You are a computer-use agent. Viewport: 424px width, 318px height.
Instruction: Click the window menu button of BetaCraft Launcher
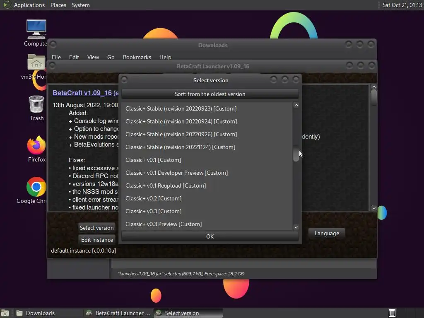click(52, 66)
